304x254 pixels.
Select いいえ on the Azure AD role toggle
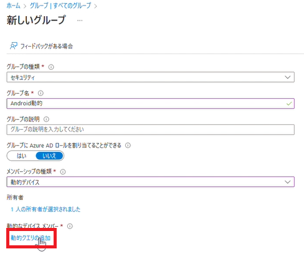(x=49, y=156)
